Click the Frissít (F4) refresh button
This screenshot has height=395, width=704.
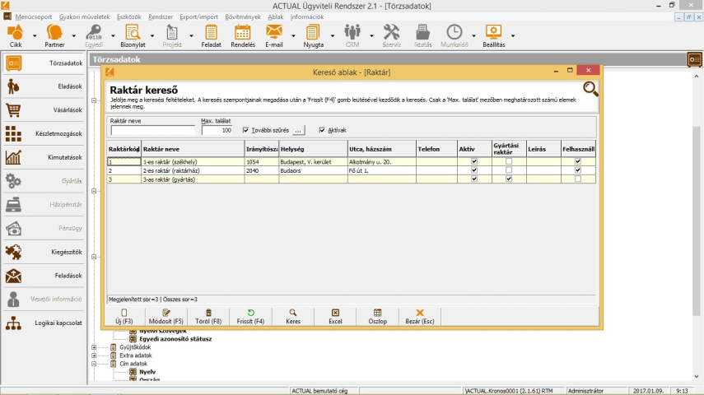250,317
